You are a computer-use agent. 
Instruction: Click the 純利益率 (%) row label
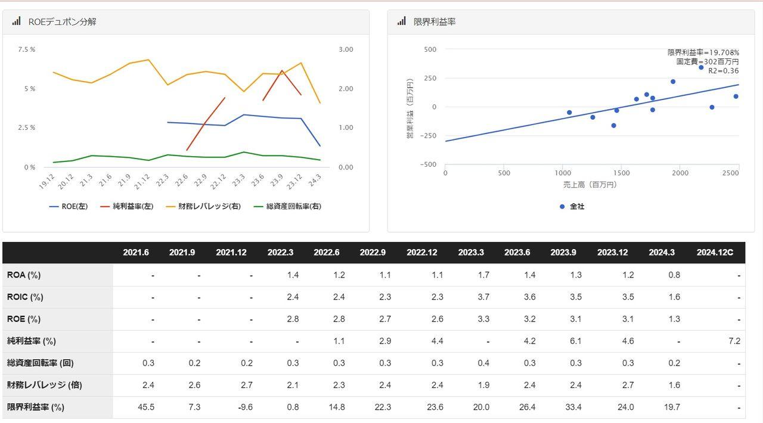(x=31, y=341)
